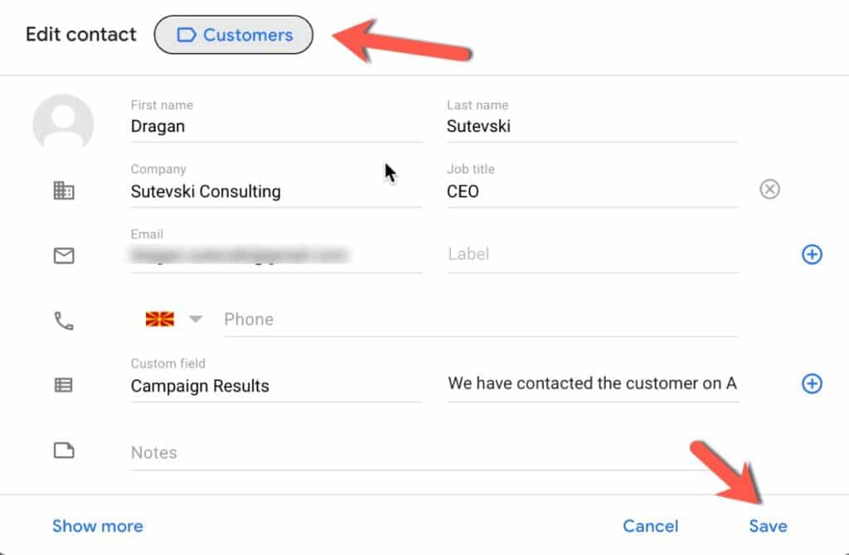Edit the Last name field Sutevski
The image size is (849, 555).
591,127
